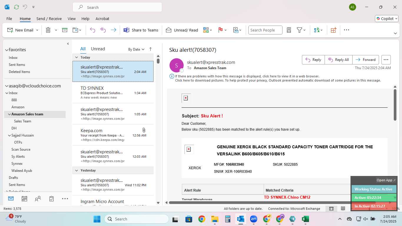The image size is (402, 226).
Task: Click the Get Add-ins icon
Action: (x=333, y=30)
